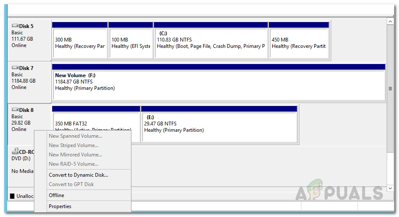Click the Disk 5 drive icon
The height and width of the screenshot is (217, 399).
[x=15, y=26]
